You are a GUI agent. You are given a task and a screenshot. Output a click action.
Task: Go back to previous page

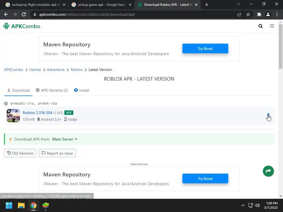[6, 14]
